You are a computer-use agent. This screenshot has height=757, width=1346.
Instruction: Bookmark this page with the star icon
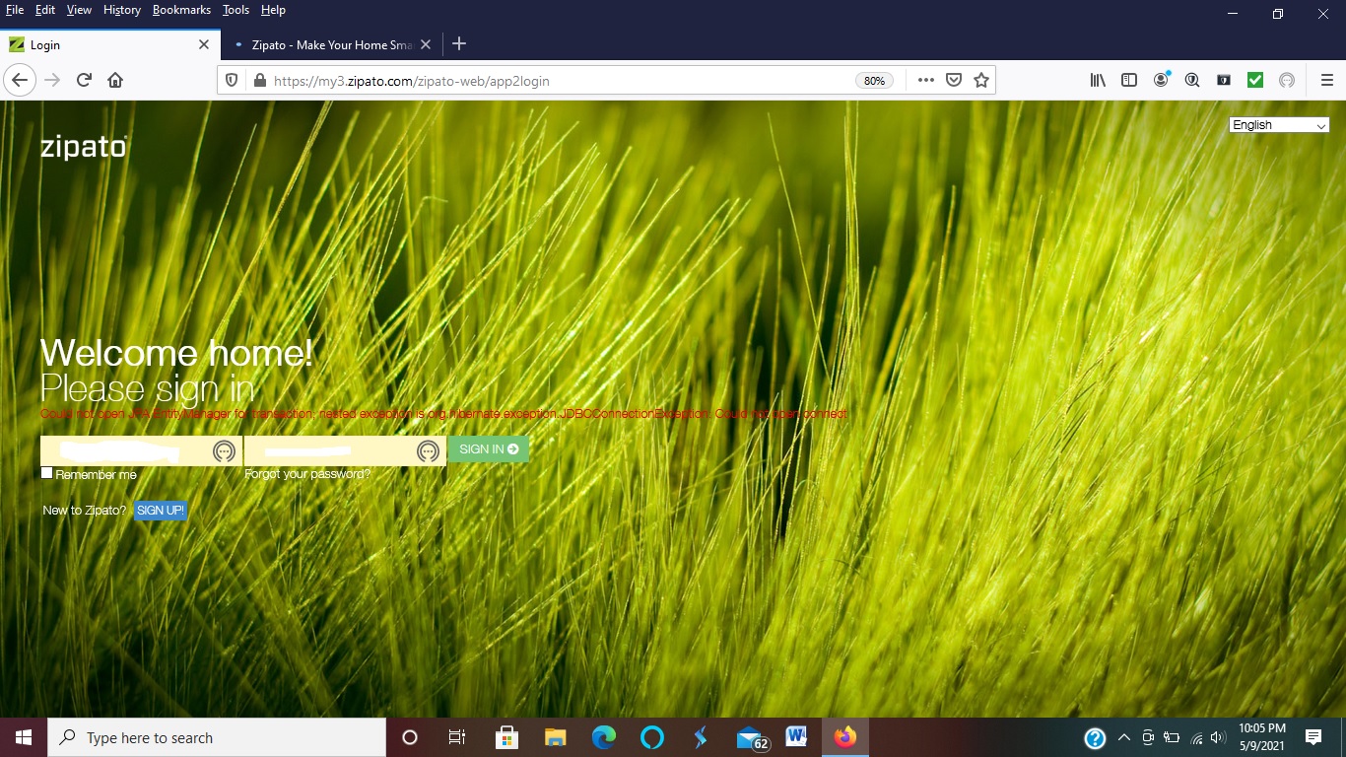pyautogui.click(x=980, y=81)
